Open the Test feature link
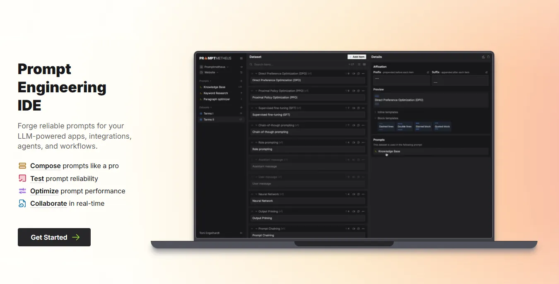The image size is (559, 284). 37,179
